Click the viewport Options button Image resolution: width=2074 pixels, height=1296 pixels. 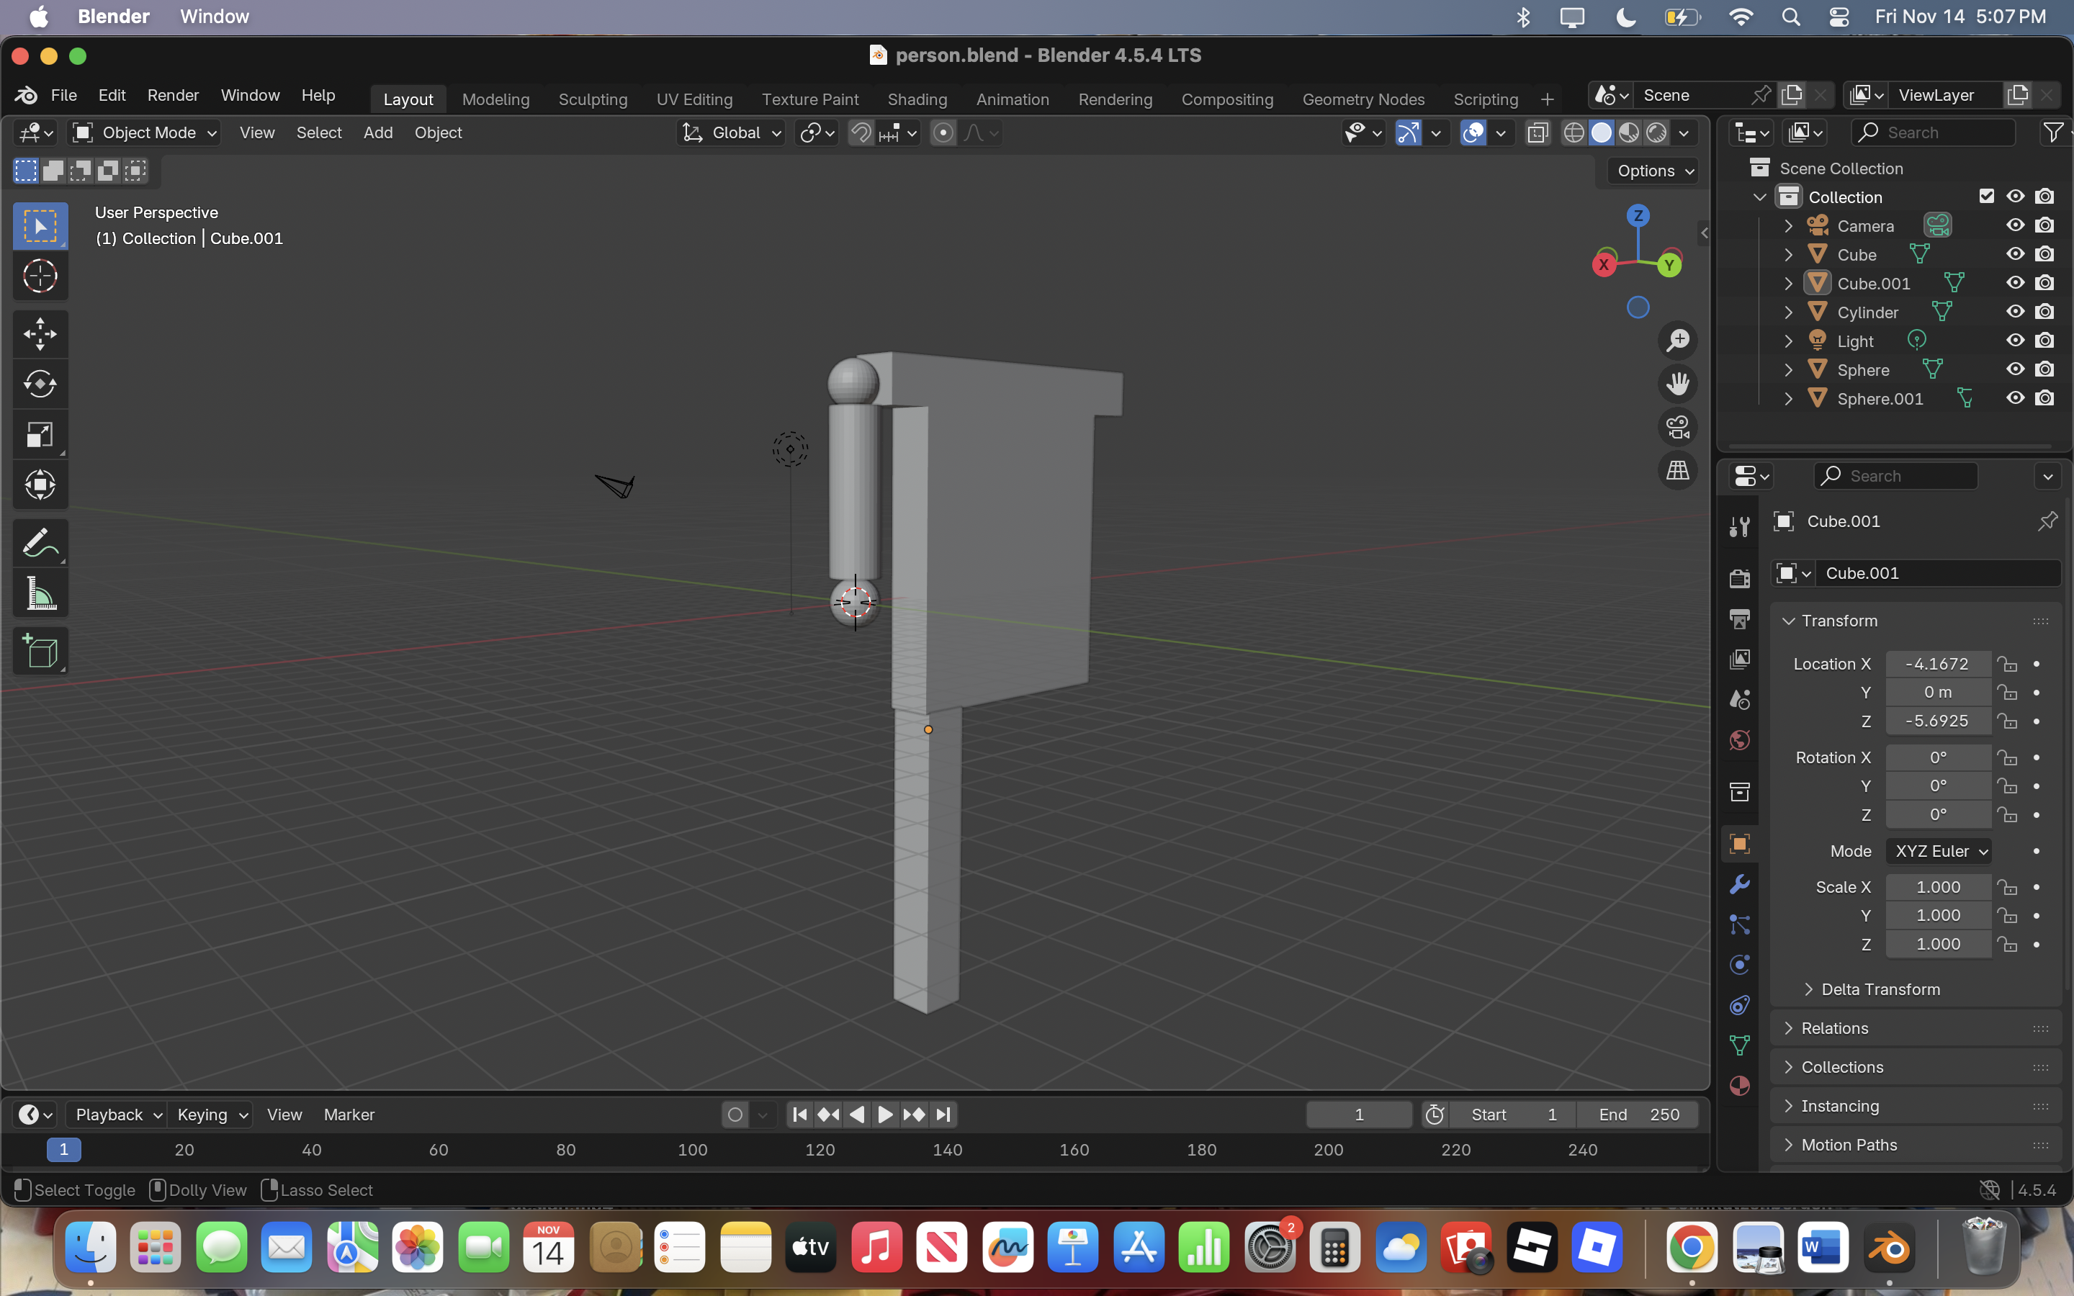coord(1654,171)
